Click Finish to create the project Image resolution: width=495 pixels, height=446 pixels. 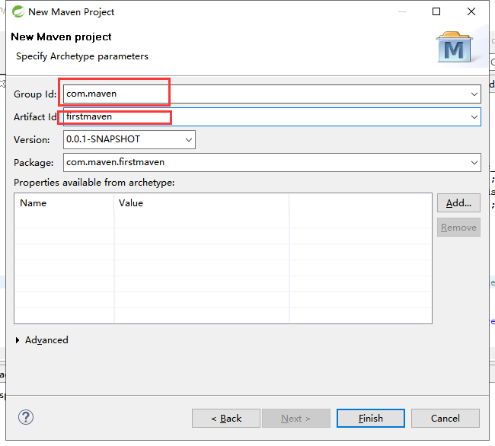click(x=371, y=419)
